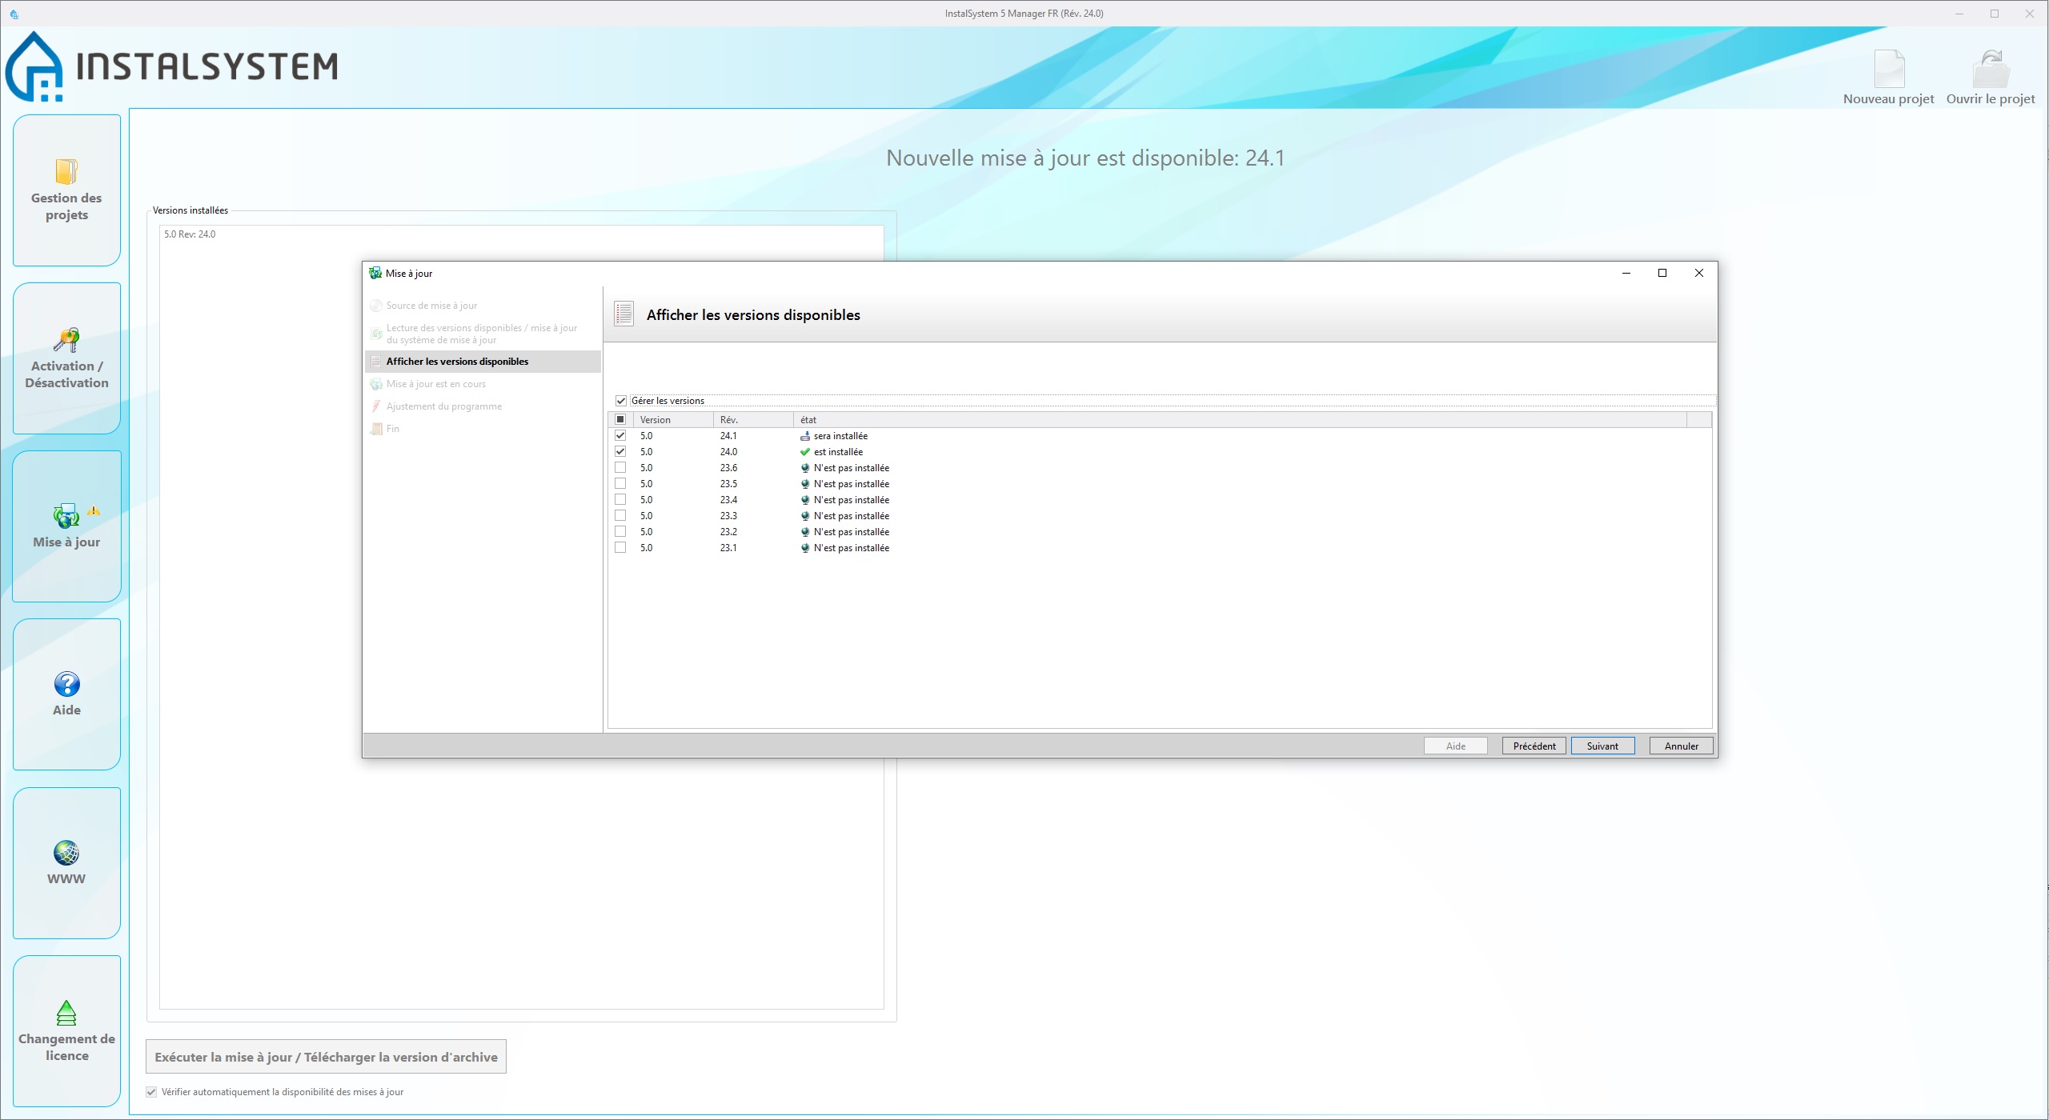
Task: Close the Mise à jour dialog
Action: 1699,273
